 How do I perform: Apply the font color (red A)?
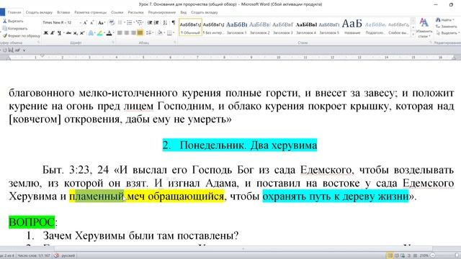109,33
